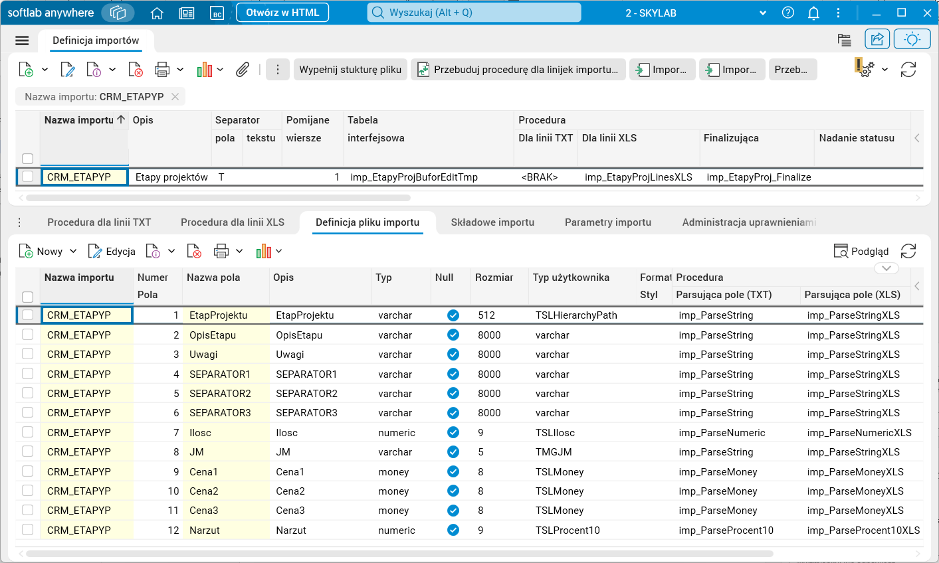Toggle Null checkmark for Cena1 row

pos(453,471)
